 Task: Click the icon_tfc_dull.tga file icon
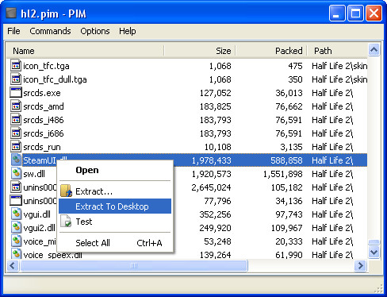pos(16,79)
